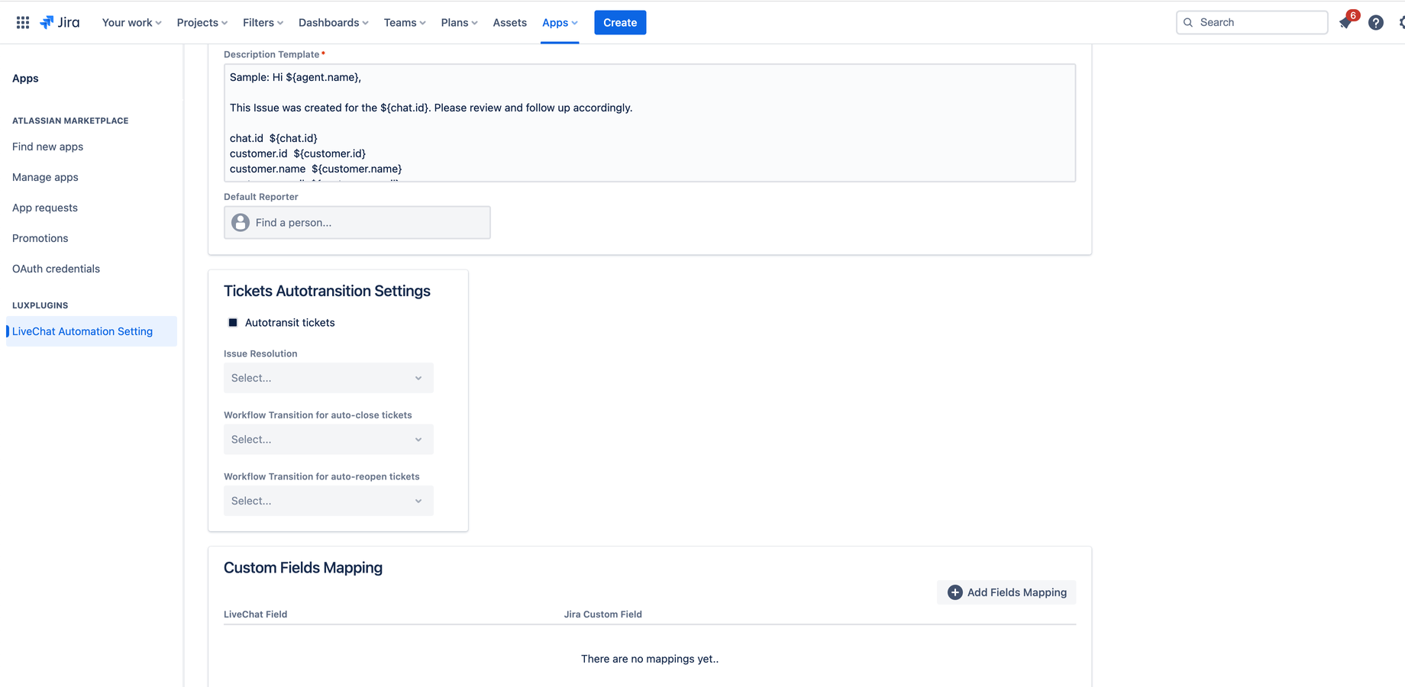
Task: Click the Tickets Autotransition Settings heading
Action: click(327, 291)
